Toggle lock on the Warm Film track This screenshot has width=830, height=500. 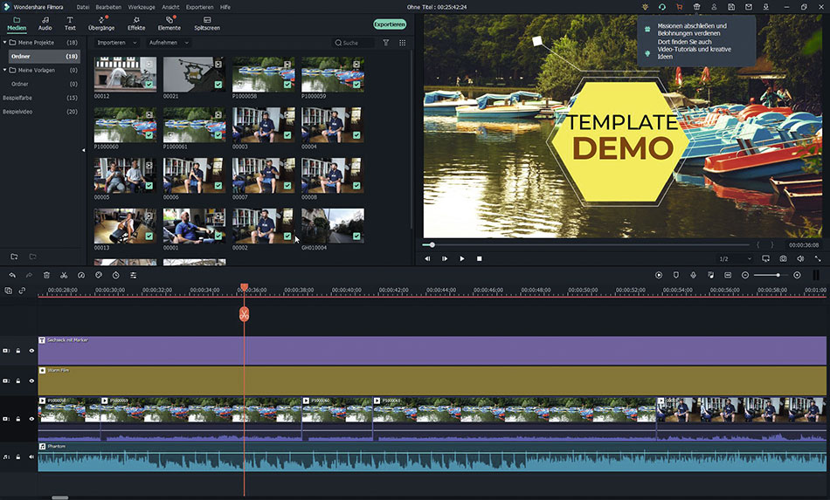(18, 381)
